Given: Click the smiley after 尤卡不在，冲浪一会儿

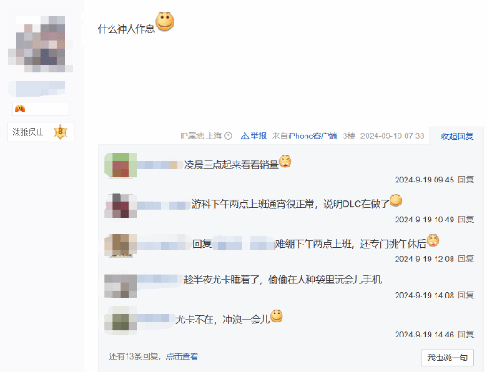Looking at the screenshot, I should 276,316.
